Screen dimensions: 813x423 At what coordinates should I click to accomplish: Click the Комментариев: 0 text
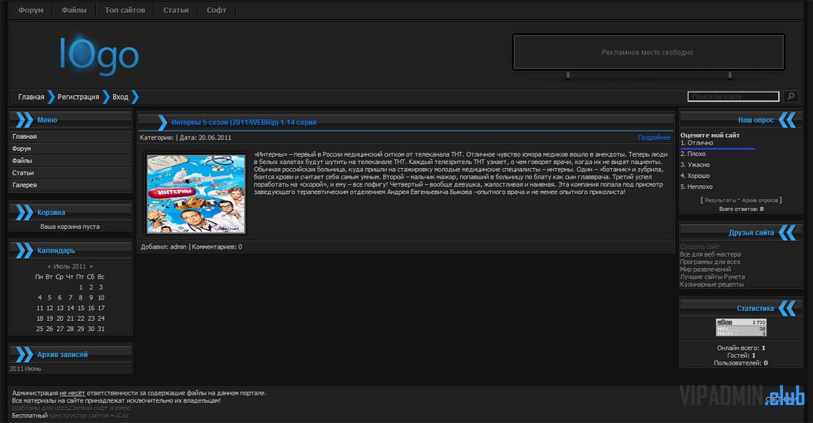pyautogui.click(x=217, y=247)
